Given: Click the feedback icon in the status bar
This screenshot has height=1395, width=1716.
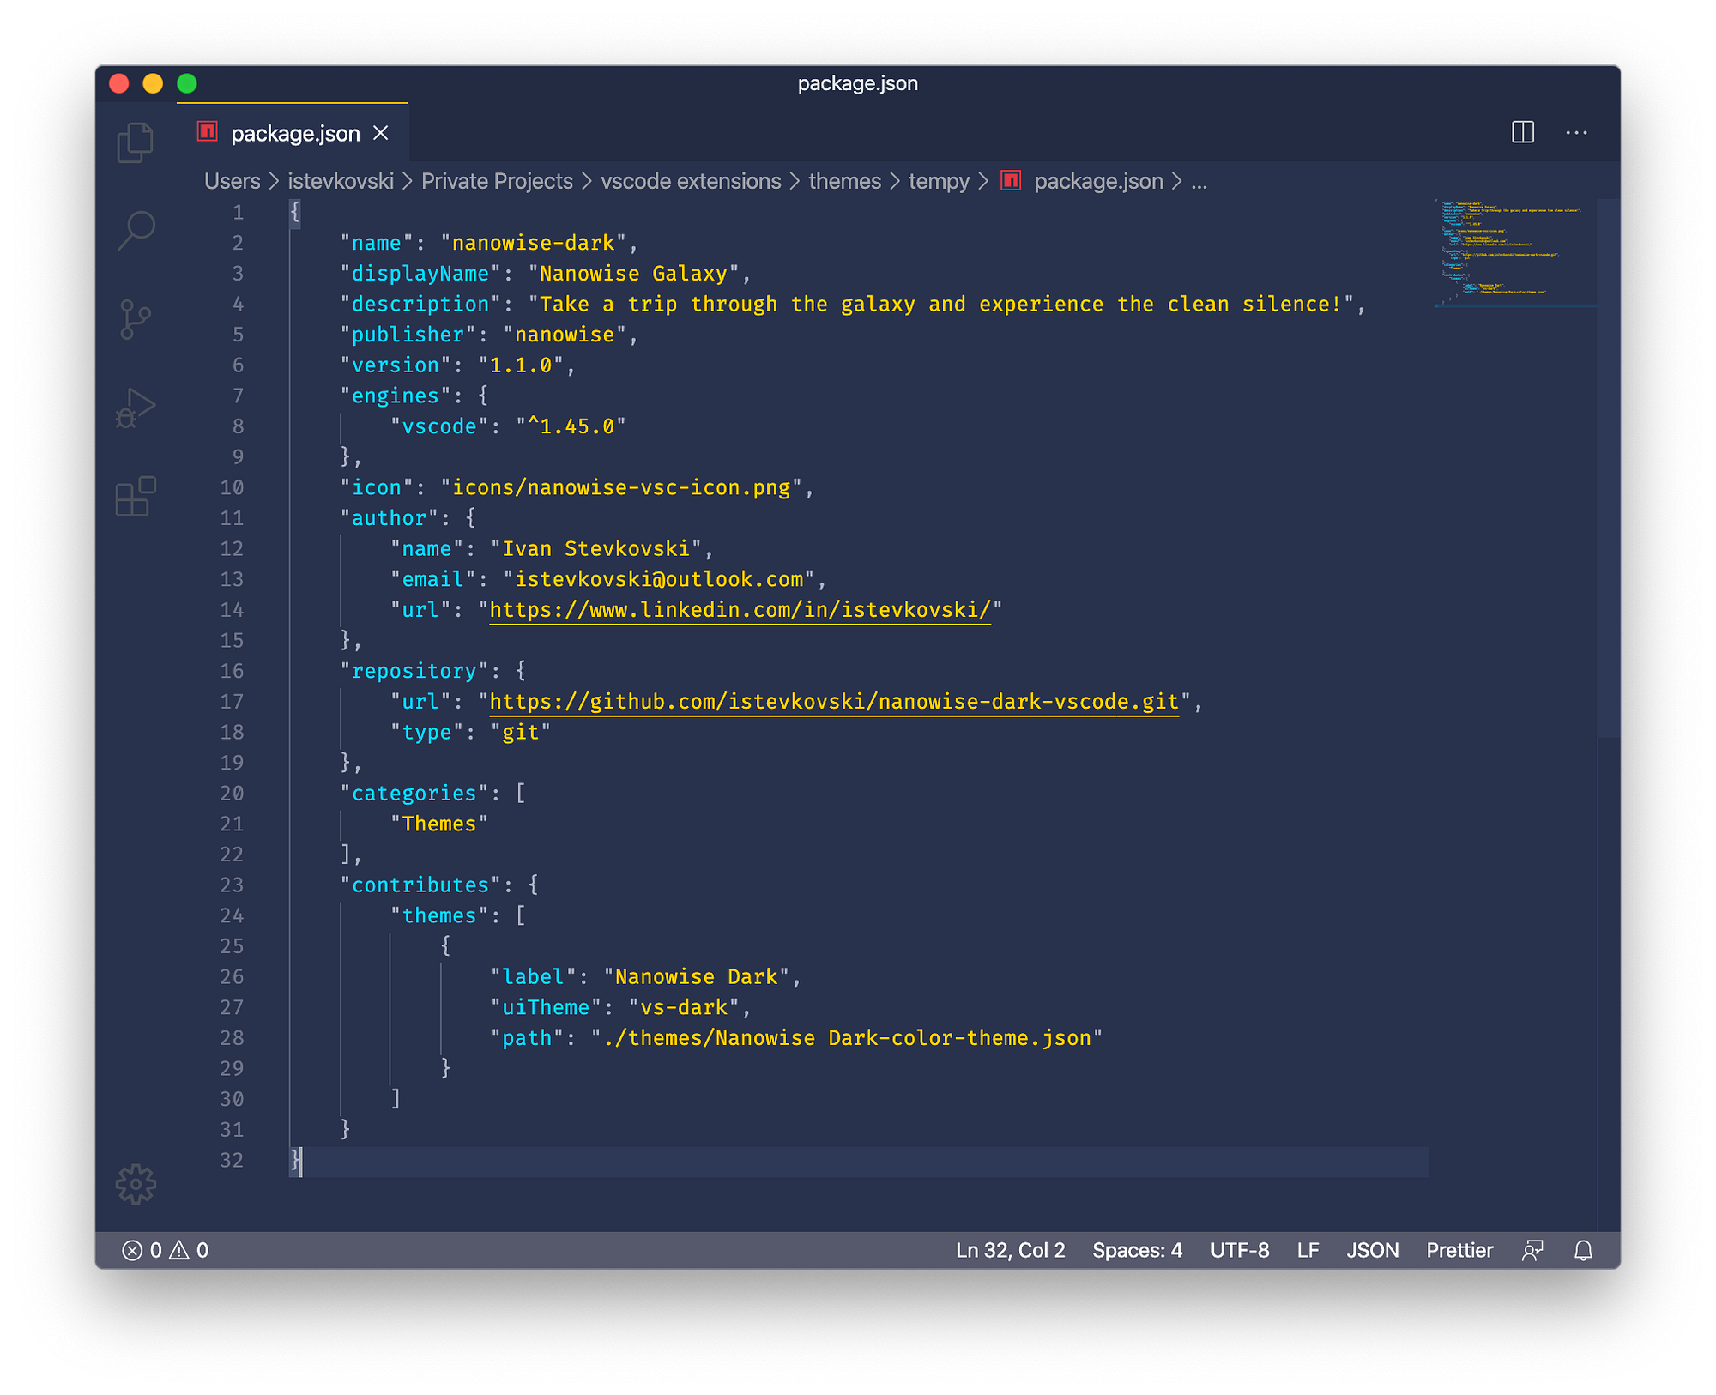Looking at the screenshot, I should point(1532,1250).
